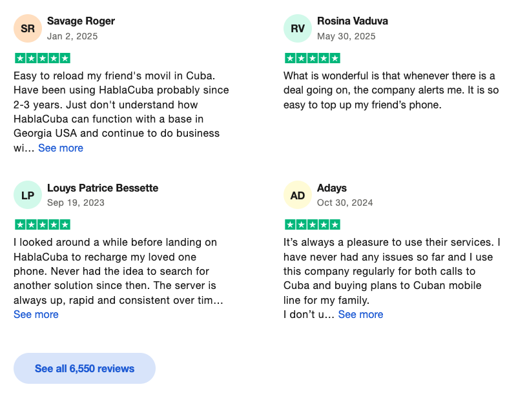
Task: Click the reviewer name Savage Roger
Action: pyautogui.click(x=81, y=21)
